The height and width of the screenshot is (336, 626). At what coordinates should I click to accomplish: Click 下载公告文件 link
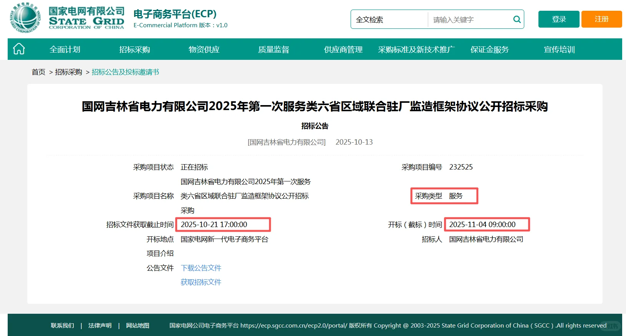201,268
